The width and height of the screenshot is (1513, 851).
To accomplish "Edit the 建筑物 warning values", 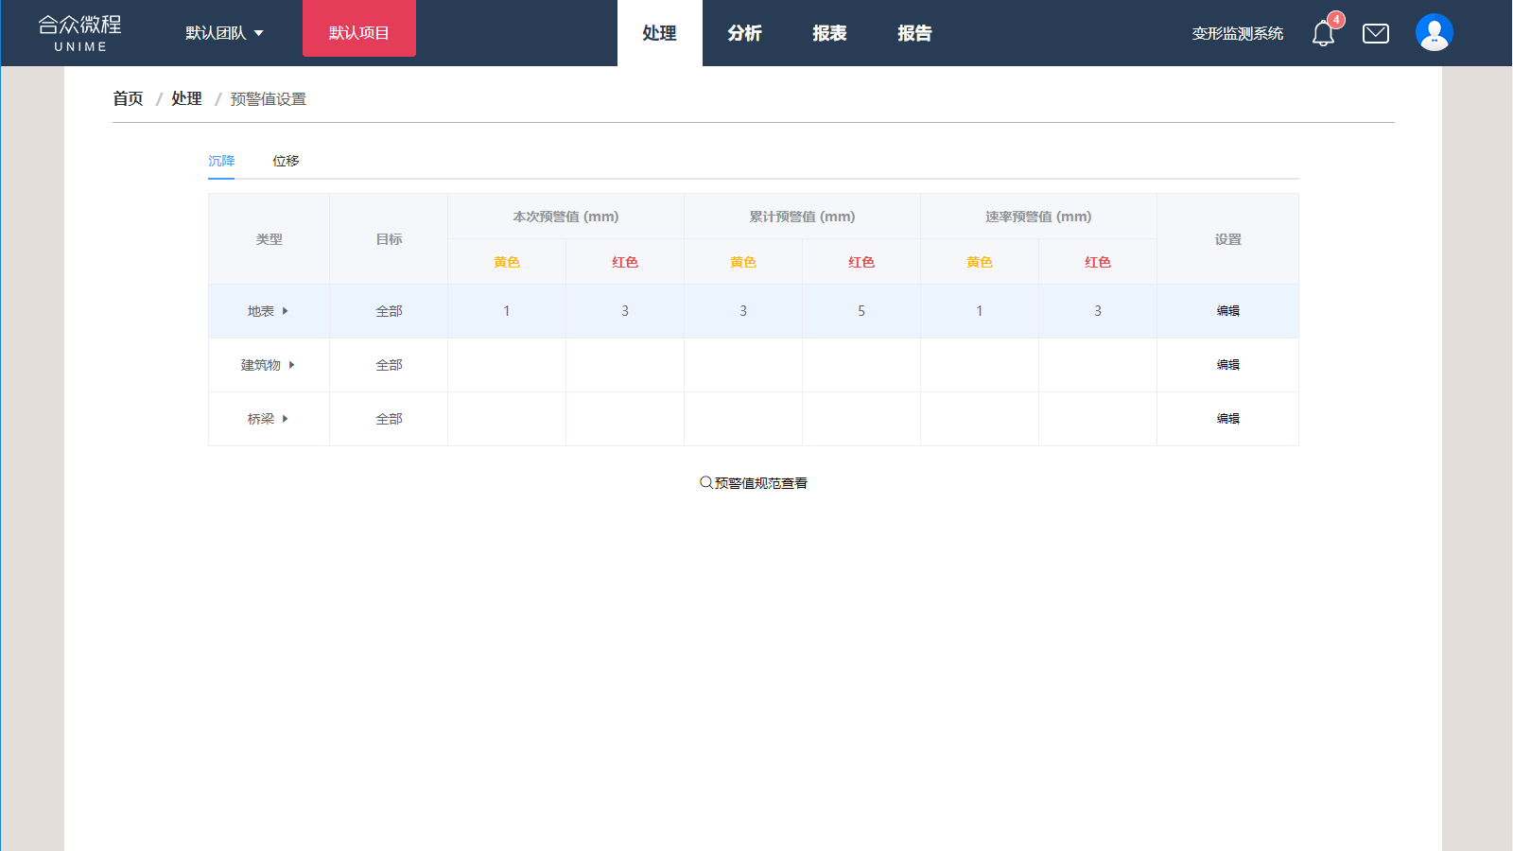I will (1227, 365).
